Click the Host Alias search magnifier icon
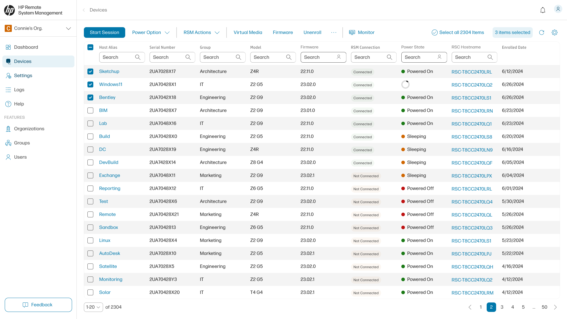Image resolution: width=567 pixels, height=319 pixels. tap(138, 57)
